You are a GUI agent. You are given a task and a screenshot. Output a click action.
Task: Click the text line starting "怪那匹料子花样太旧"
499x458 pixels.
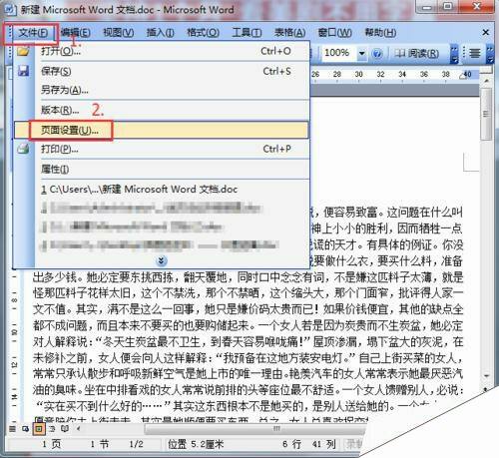tap(248, 293)
